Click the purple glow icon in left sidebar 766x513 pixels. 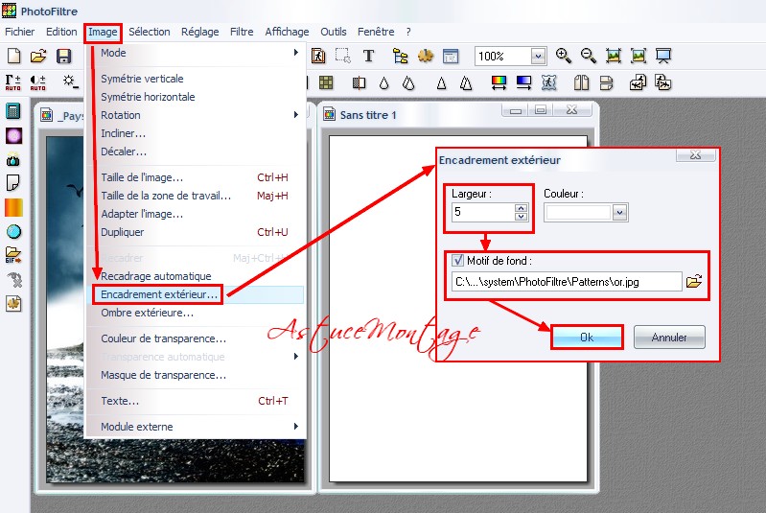click(13, 135)
